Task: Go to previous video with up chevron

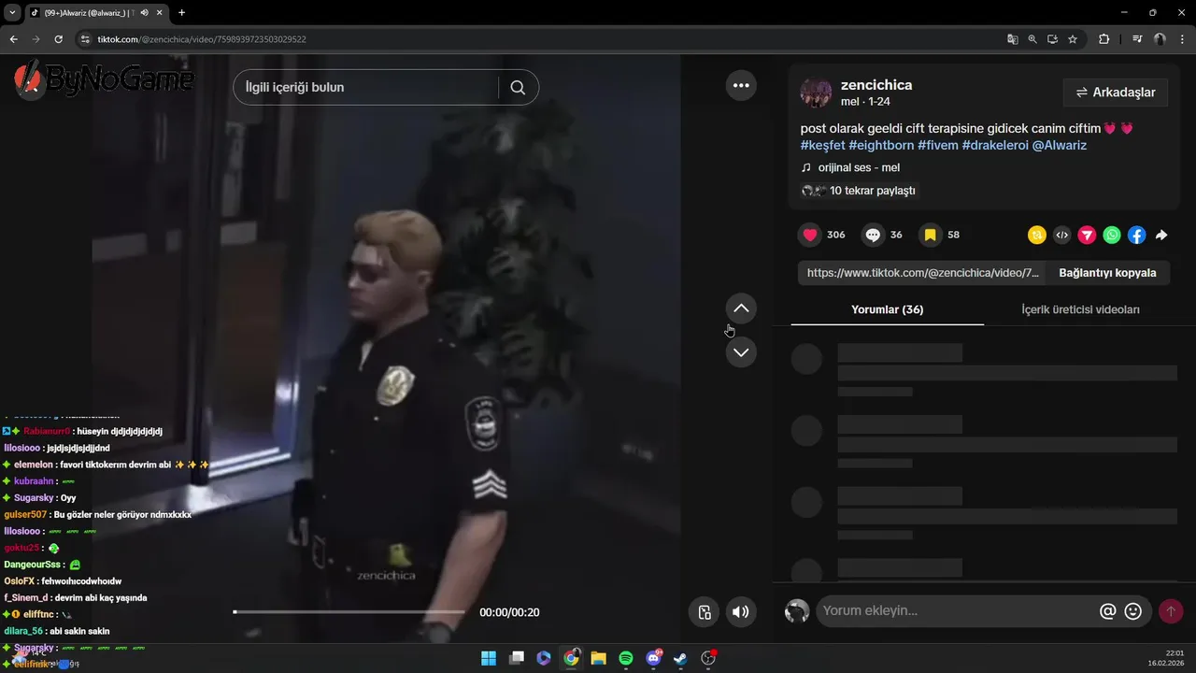Action: tap(741, 308)
